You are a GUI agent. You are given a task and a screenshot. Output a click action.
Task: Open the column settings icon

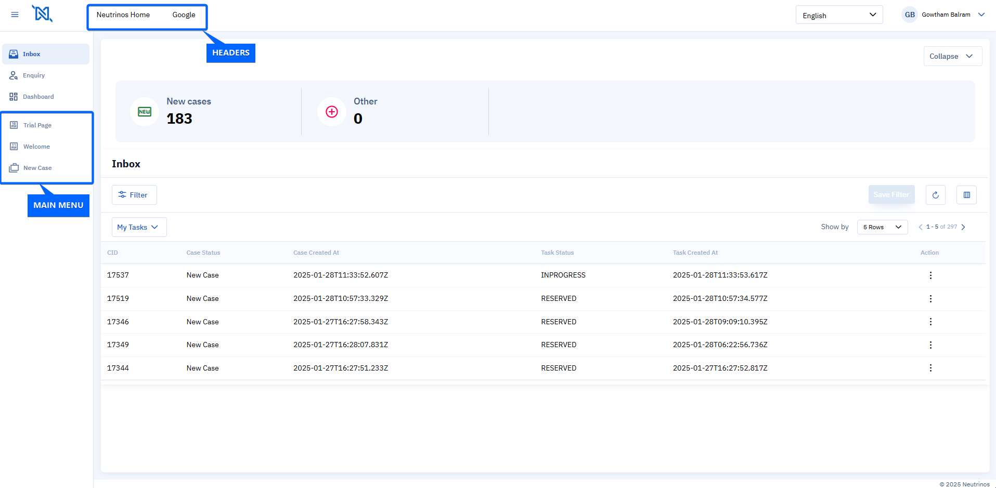pos(966,195)
